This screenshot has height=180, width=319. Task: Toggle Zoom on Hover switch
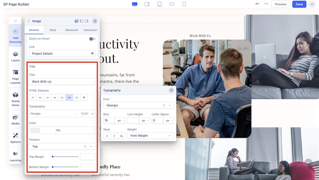[92, 39]
